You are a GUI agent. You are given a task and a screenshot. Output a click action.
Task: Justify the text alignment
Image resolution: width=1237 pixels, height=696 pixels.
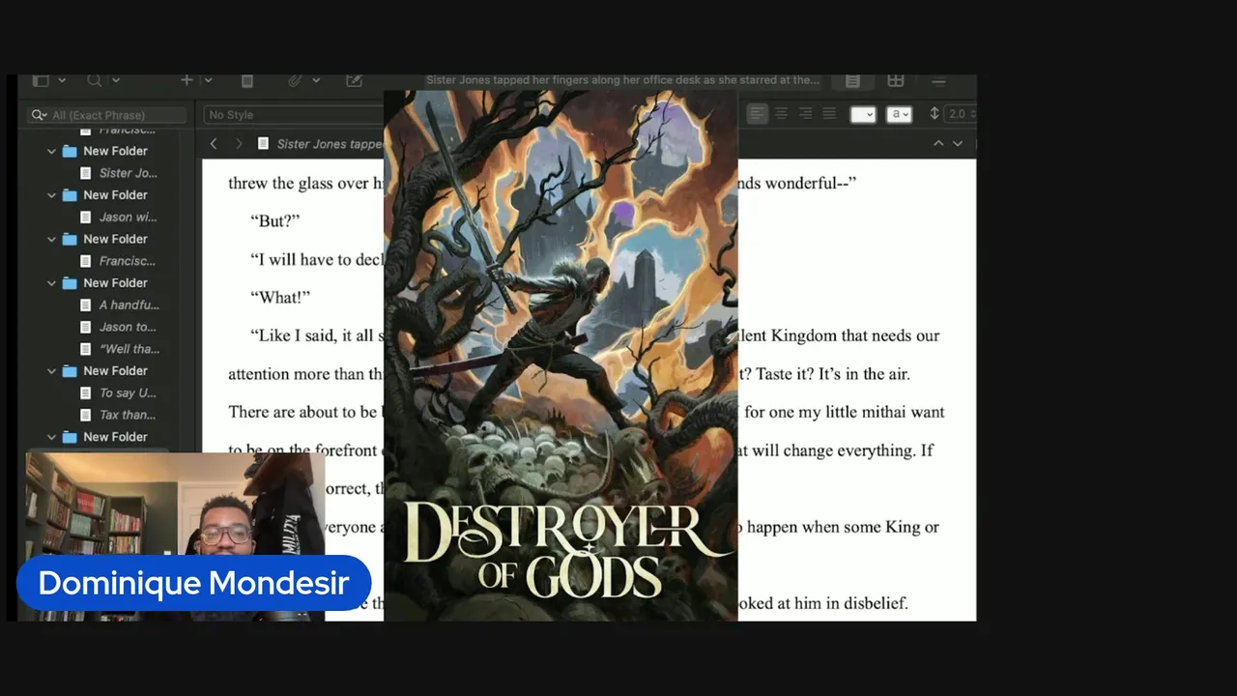point(829,114)
